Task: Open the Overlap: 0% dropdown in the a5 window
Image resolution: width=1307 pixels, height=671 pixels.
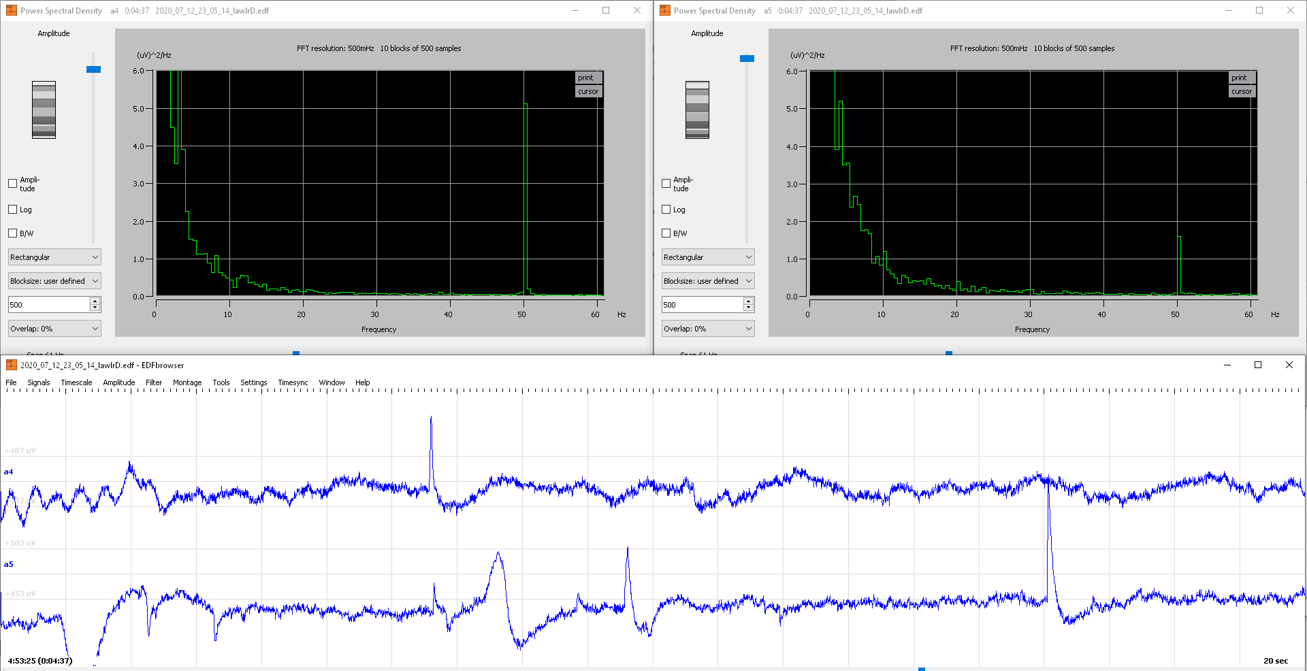Action: click(x=708, y=329)
